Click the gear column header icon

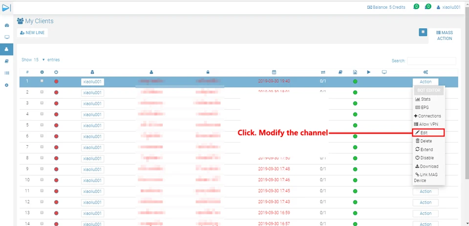coord(42,72)
